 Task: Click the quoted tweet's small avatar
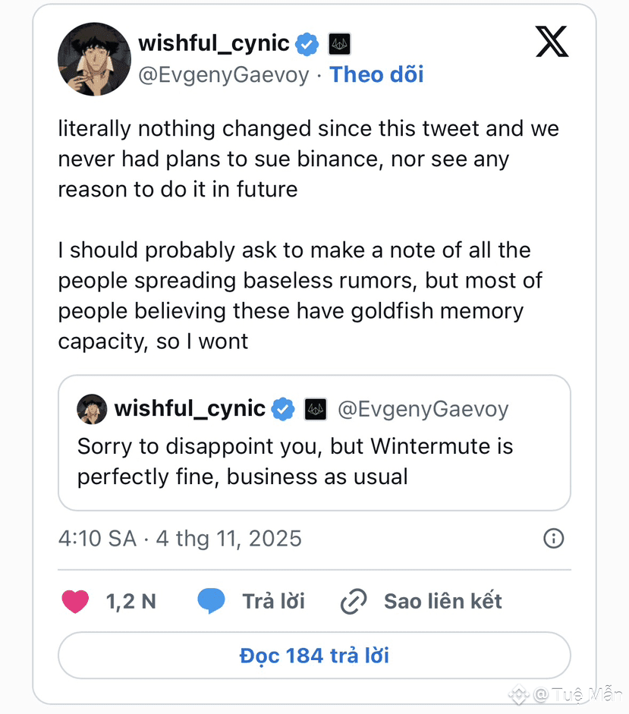click(92, 409)
